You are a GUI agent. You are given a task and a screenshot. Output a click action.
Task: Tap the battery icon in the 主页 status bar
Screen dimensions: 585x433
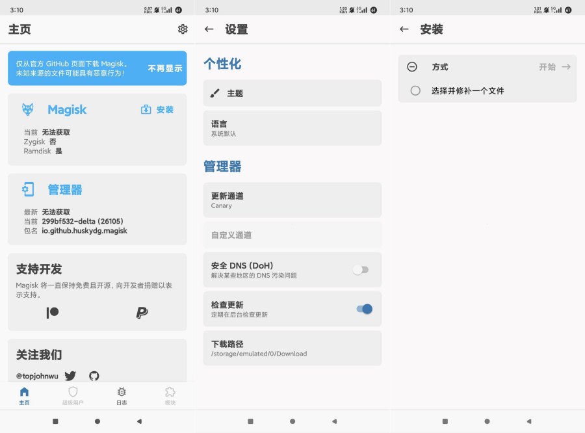pyautogui.click(x=179, y=10)
